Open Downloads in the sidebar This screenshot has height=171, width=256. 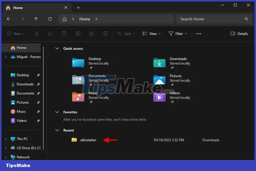tap(22, 84)
